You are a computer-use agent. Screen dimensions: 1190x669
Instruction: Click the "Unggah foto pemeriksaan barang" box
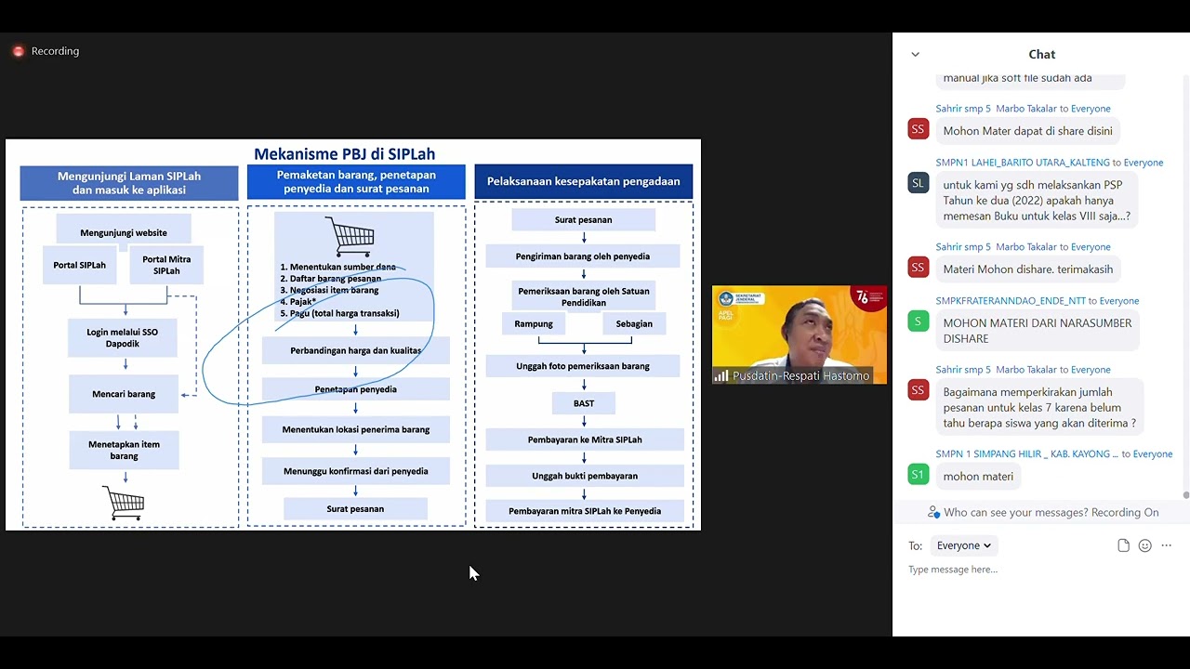click(x=583, y=366)
